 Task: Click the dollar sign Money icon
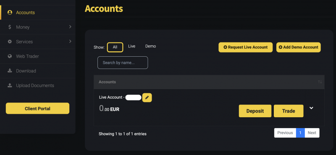(x=10, y=27)
